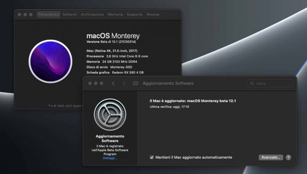
Task: Show all preferences grid icon
Action: tap(135, 83)
